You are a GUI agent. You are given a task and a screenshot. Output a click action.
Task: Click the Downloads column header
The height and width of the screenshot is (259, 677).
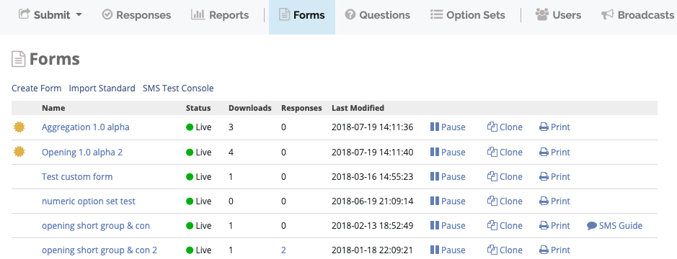pos(250,108)
